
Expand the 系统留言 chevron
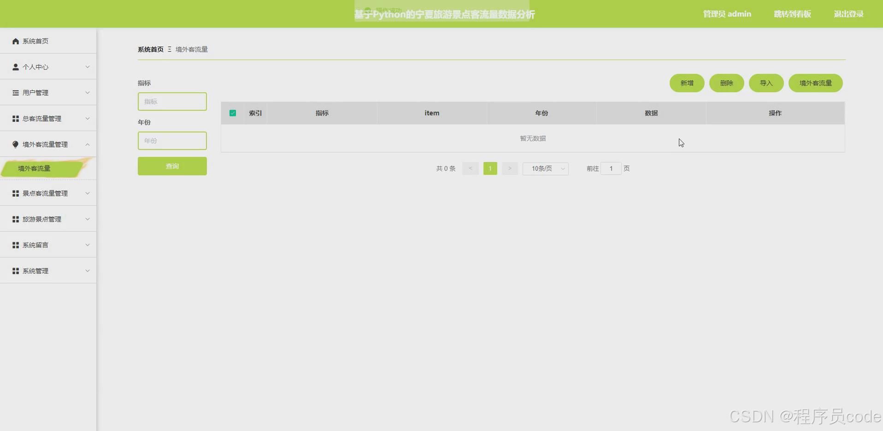pyautogui.click(x=88, y=245)
